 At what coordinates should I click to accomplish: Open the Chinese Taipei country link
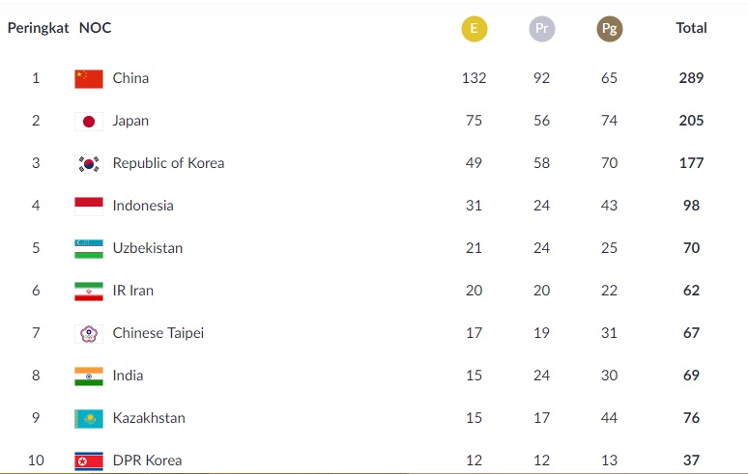(158, 333)
